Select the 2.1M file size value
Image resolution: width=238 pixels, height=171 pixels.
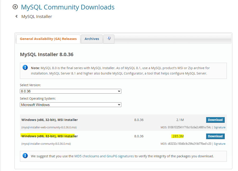tap(180, 120)
